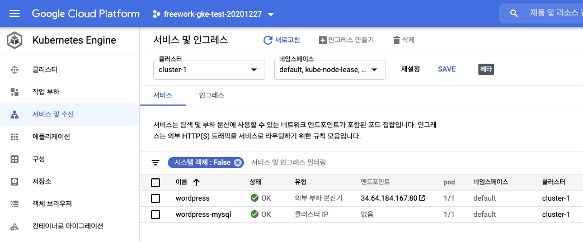The height and width of the screenshot is (242, 583).
Task: Click the 엔드포인트 column header
Action: point(375,182)
